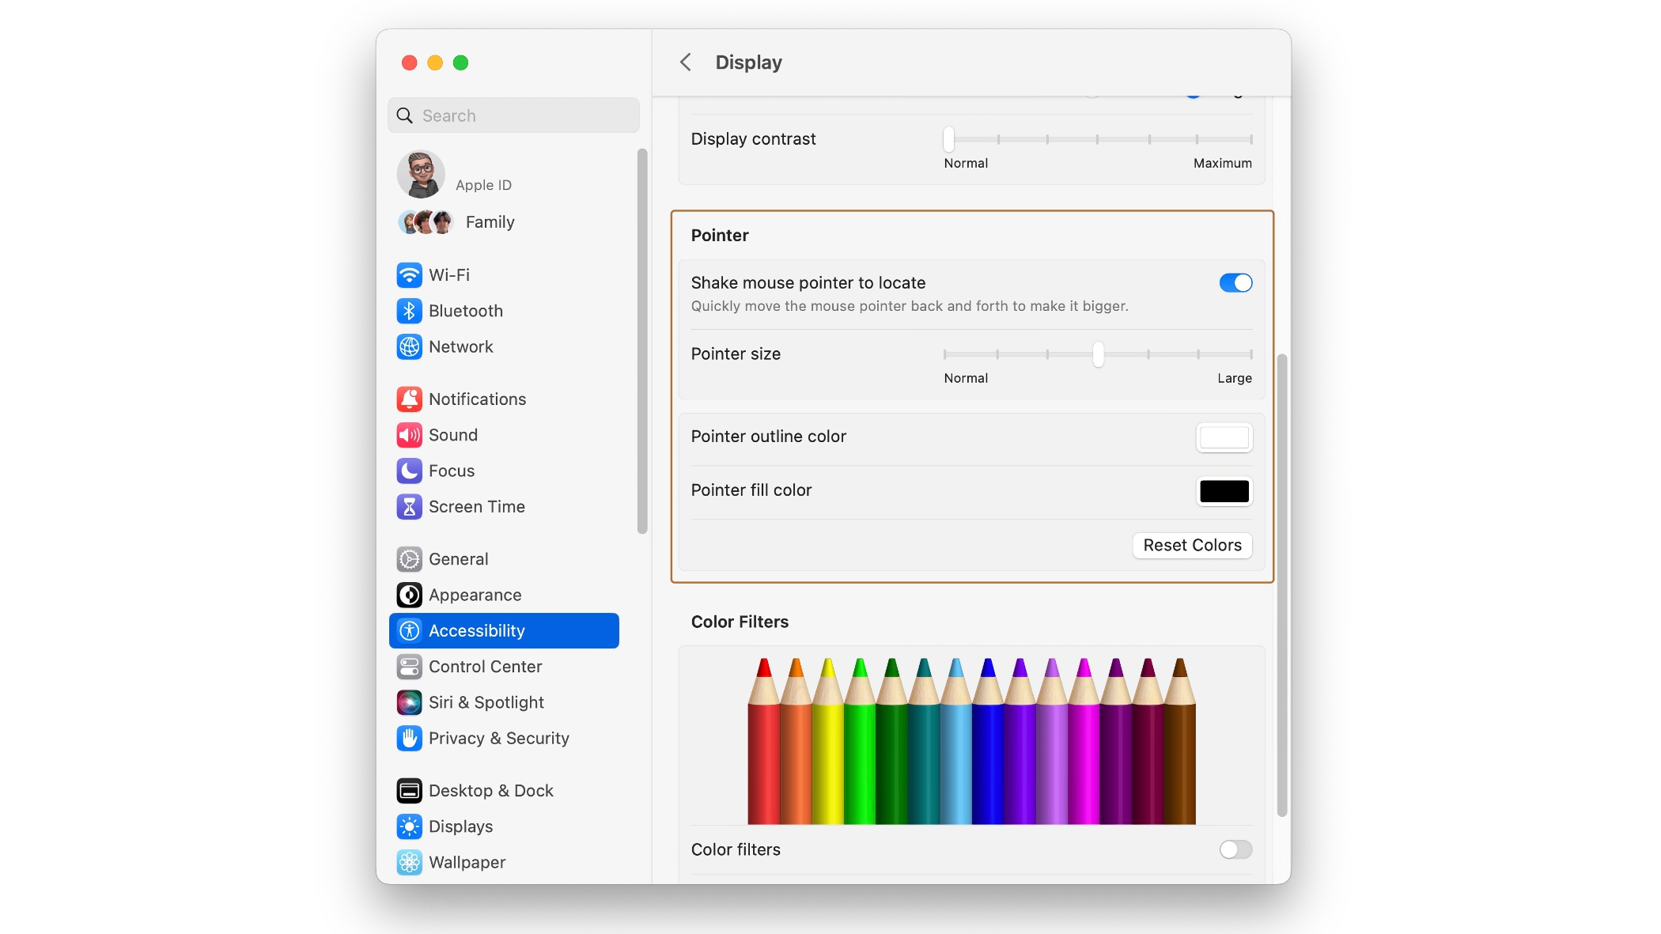Open Screen Time hourglass icon

coord(409,507)
